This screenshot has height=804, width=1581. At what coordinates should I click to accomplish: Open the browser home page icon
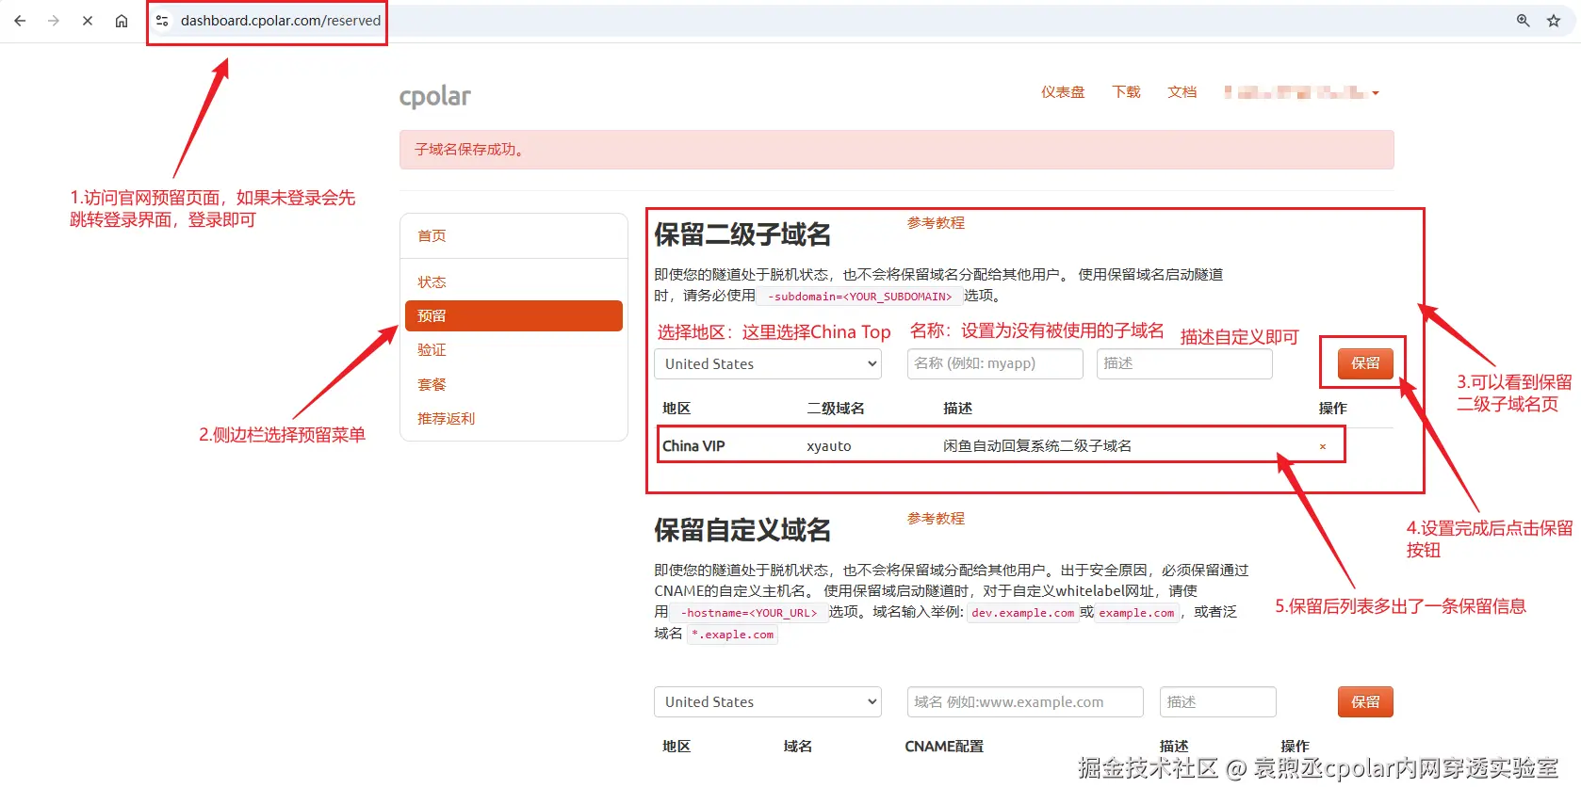tap(122, 21)
